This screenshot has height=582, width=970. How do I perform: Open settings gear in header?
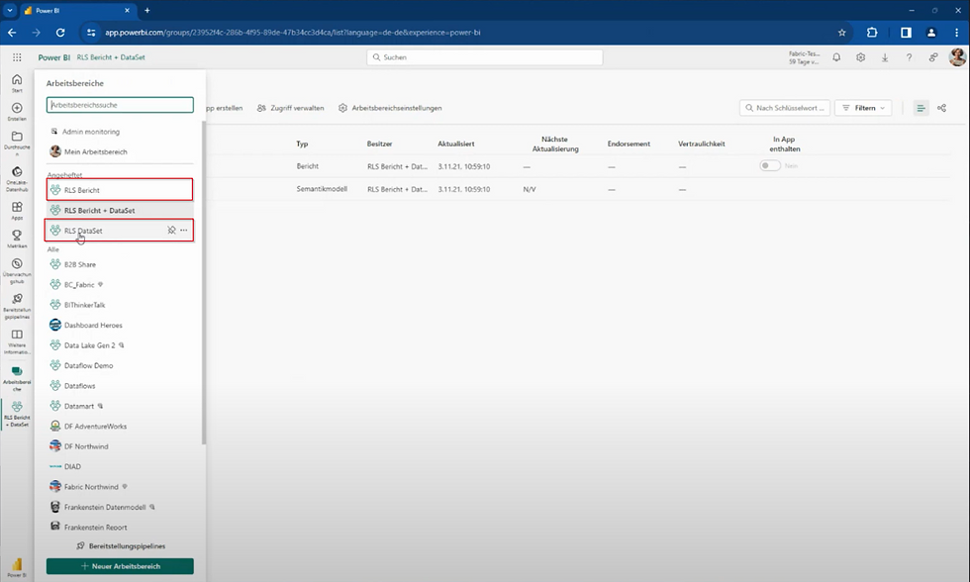click(860, 56)
